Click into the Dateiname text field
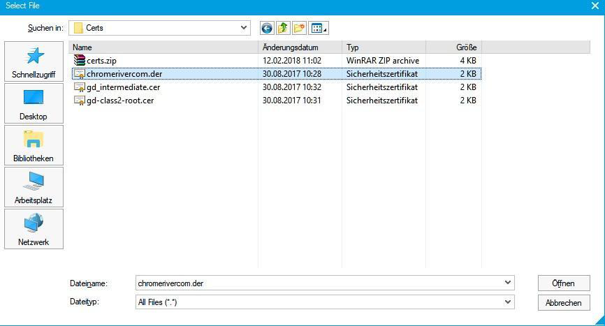Viewport: 605px width, 326px height. (x=318, y=283)
